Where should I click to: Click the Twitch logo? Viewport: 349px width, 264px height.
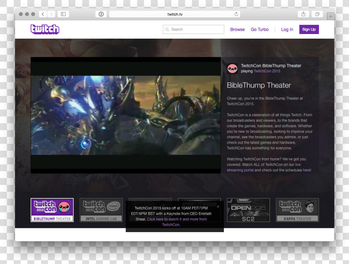point(45,29)
